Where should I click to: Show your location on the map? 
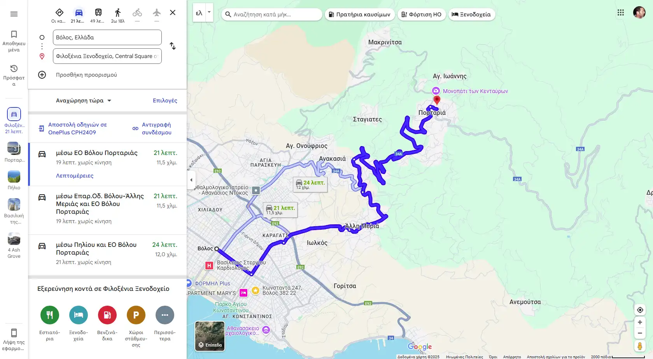point(640,310)
